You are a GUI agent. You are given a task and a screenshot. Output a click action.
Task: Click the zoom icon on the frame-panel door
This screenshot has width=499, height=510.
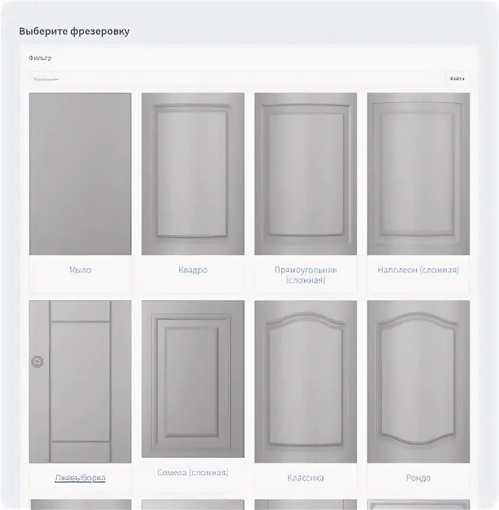[37, 362]
